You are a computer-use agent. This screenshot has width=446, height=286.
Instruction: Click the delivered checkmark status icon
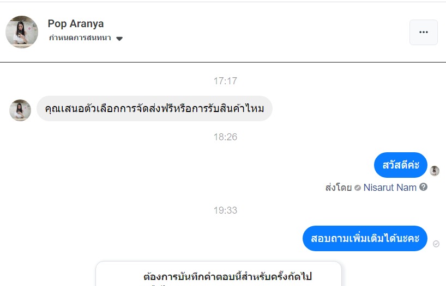click(x=436, y=244)
